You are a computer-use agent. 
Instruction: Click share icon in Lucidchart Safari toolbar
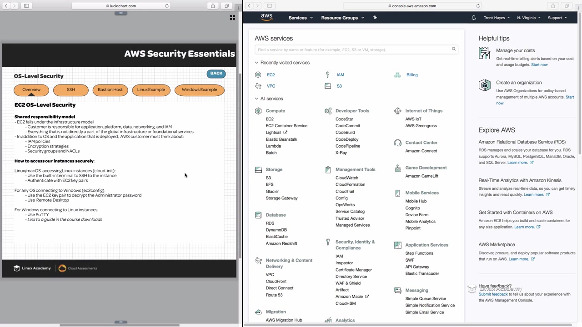click(x=213, y=6)
